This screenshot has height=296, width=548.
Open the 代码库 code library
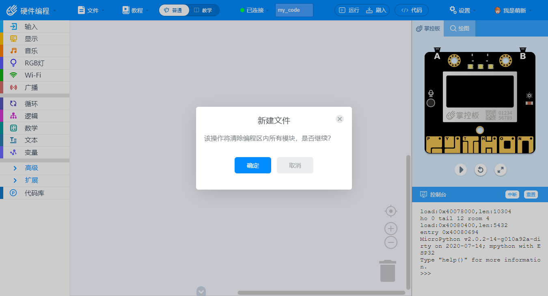(35, 193)
